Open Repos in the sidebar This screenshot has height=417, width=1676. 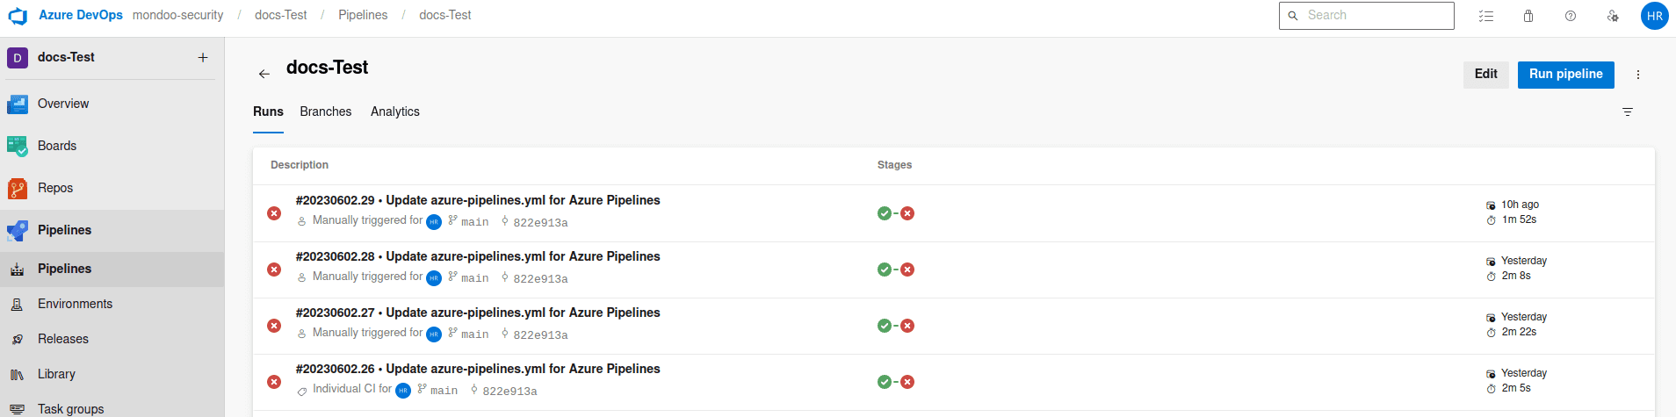[55, 188]
